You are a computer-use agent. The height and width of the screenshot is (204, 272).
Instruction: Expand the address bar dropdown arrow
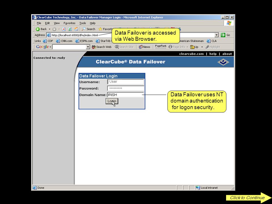(216, 35)
